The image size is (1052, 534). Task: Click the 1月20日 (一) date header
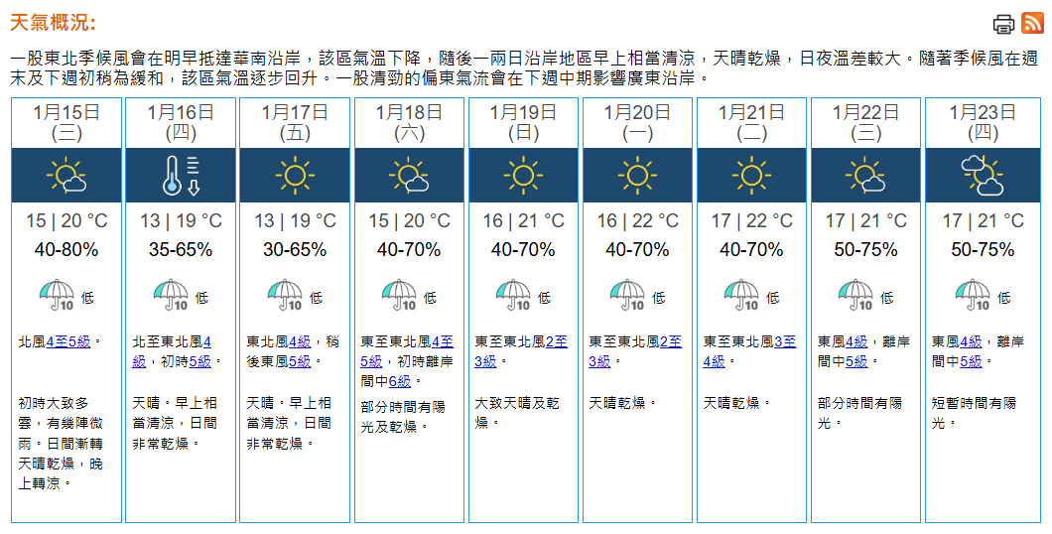coord(637,121)
